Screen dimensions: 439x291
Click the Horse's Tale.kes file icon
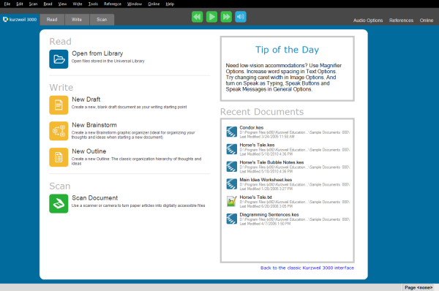tap(231, 149)
